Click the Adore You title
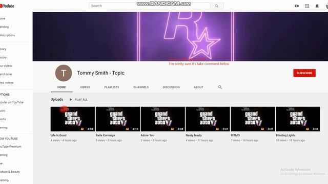The width and height of the screenshot is (328, 184). pyautogui.click(x=148, y=135)
